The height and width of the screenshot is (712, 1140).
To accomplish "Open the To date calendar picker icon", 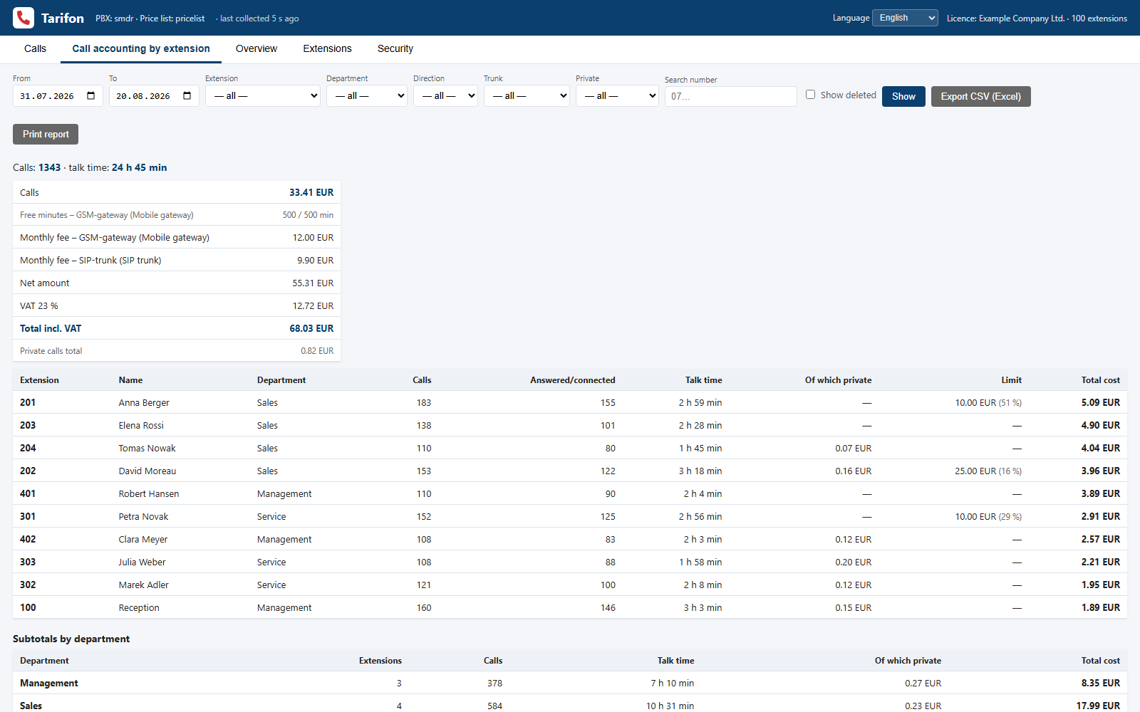I will 187,95.
